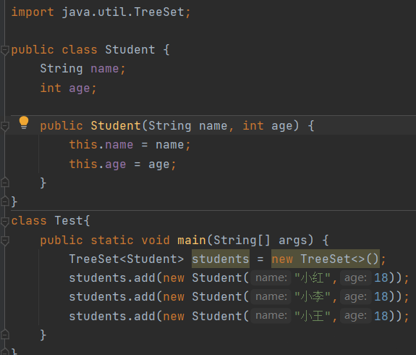Click the highlighted new TreeSet<>() expression
This screenshot has height=355, width=416.
(326, 259)
